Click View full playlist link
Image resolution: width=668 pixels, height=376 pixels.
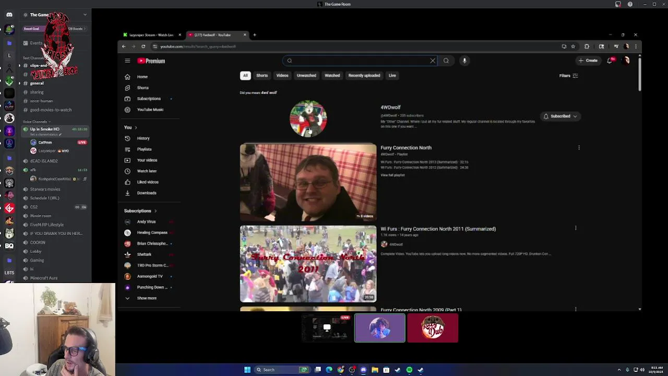point(392,175)
